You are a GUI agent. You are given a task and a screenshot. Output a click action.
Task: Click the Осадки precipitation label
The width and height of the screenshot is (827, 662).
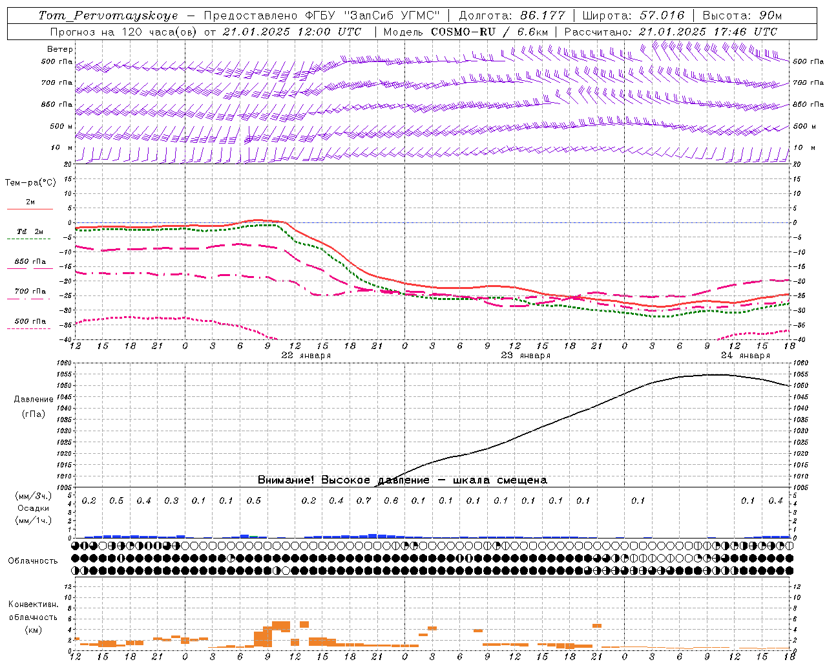click(32, 509)
